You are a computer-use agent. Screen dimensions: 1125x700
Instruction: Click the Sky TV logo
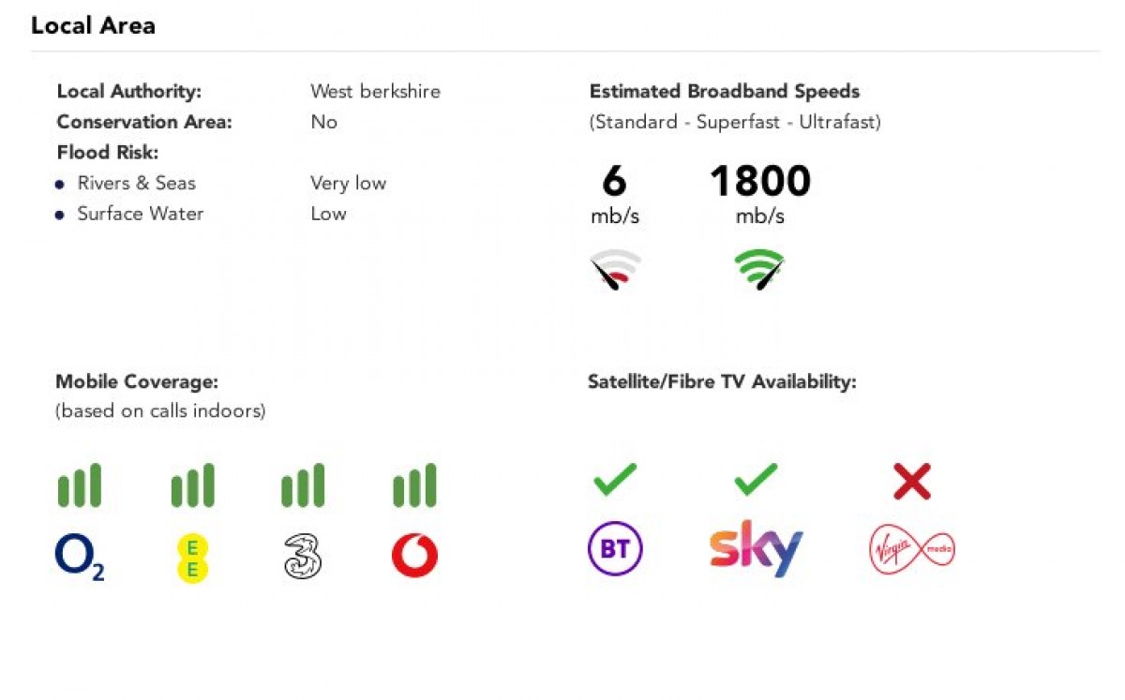[757, 548]
